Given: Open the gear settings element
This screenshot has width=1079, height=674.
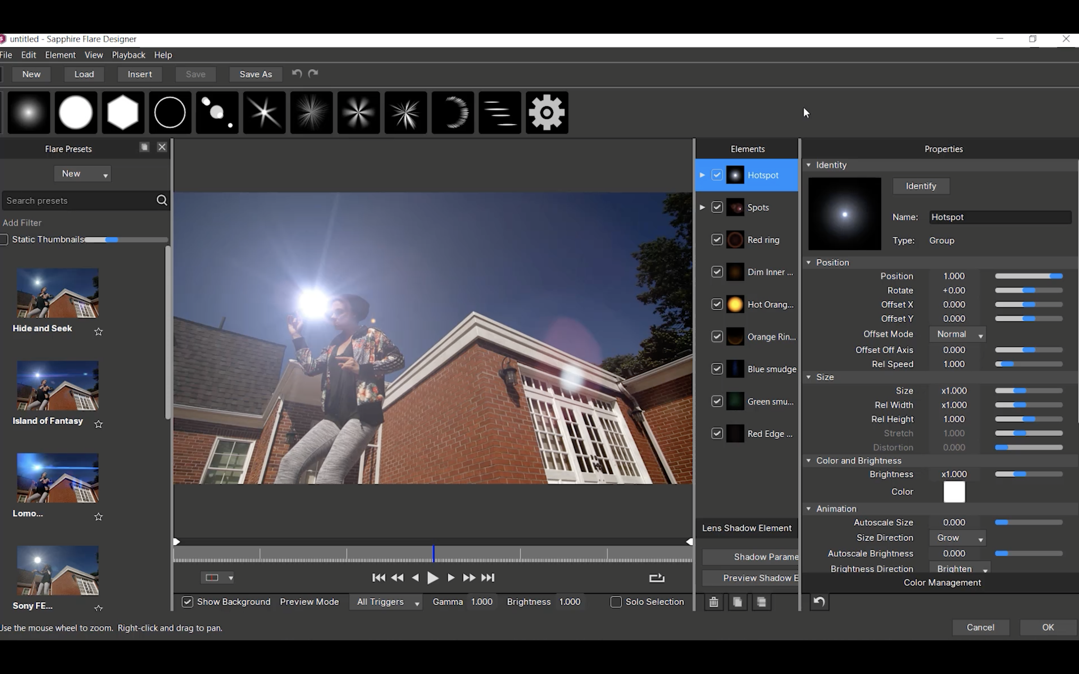Looking at the screenshot, I should click(x=547, y=112).
